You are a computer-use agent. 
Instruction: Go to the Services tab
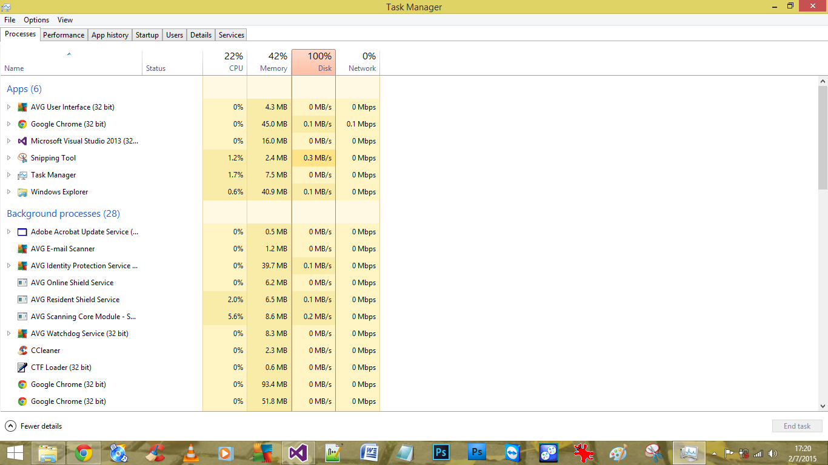[232, 35]
